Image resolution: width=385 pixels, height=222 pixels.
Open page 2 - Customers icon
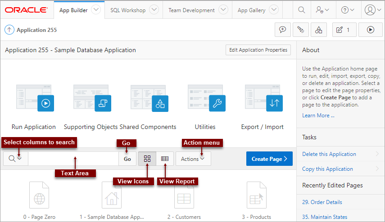pyautogui.click(x=184, y=195)
